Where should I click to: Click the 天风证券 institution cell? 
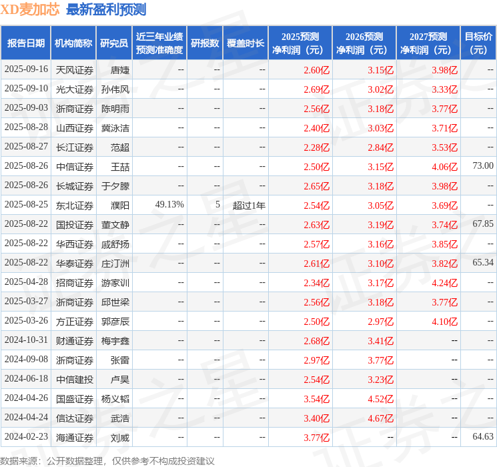(x=75, y=70)
